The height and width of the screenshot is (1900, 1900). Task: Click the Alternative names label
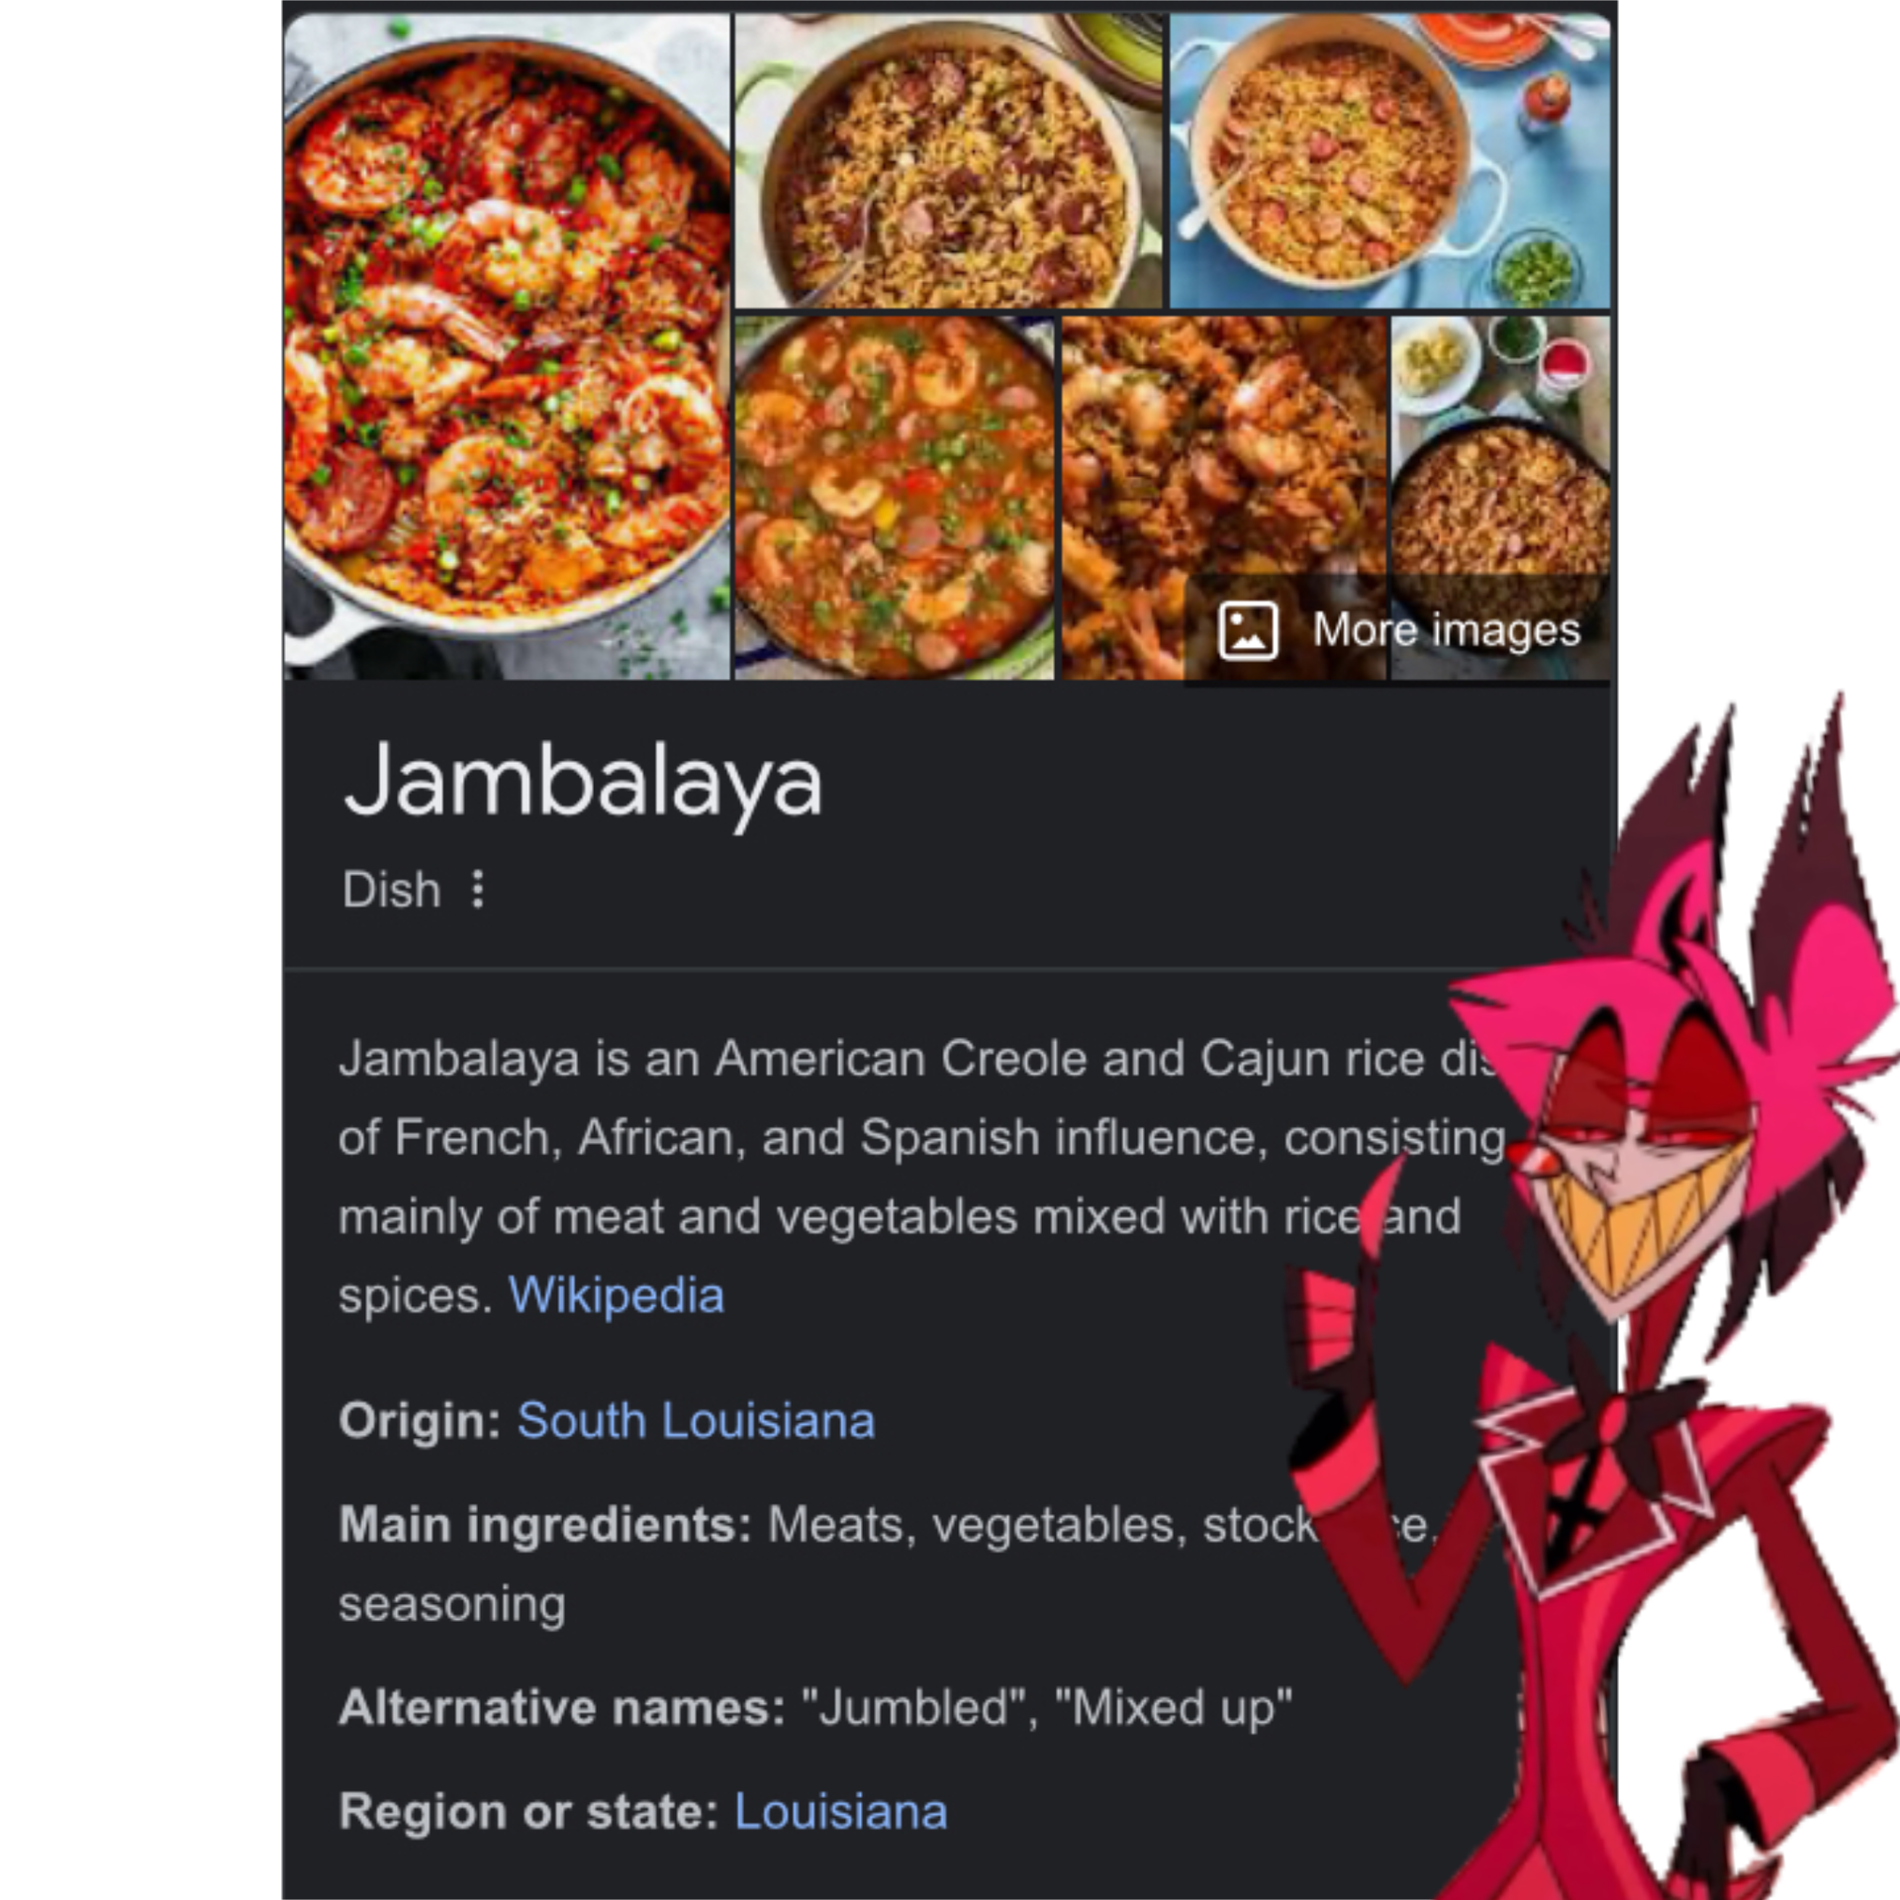point(562,1707)
